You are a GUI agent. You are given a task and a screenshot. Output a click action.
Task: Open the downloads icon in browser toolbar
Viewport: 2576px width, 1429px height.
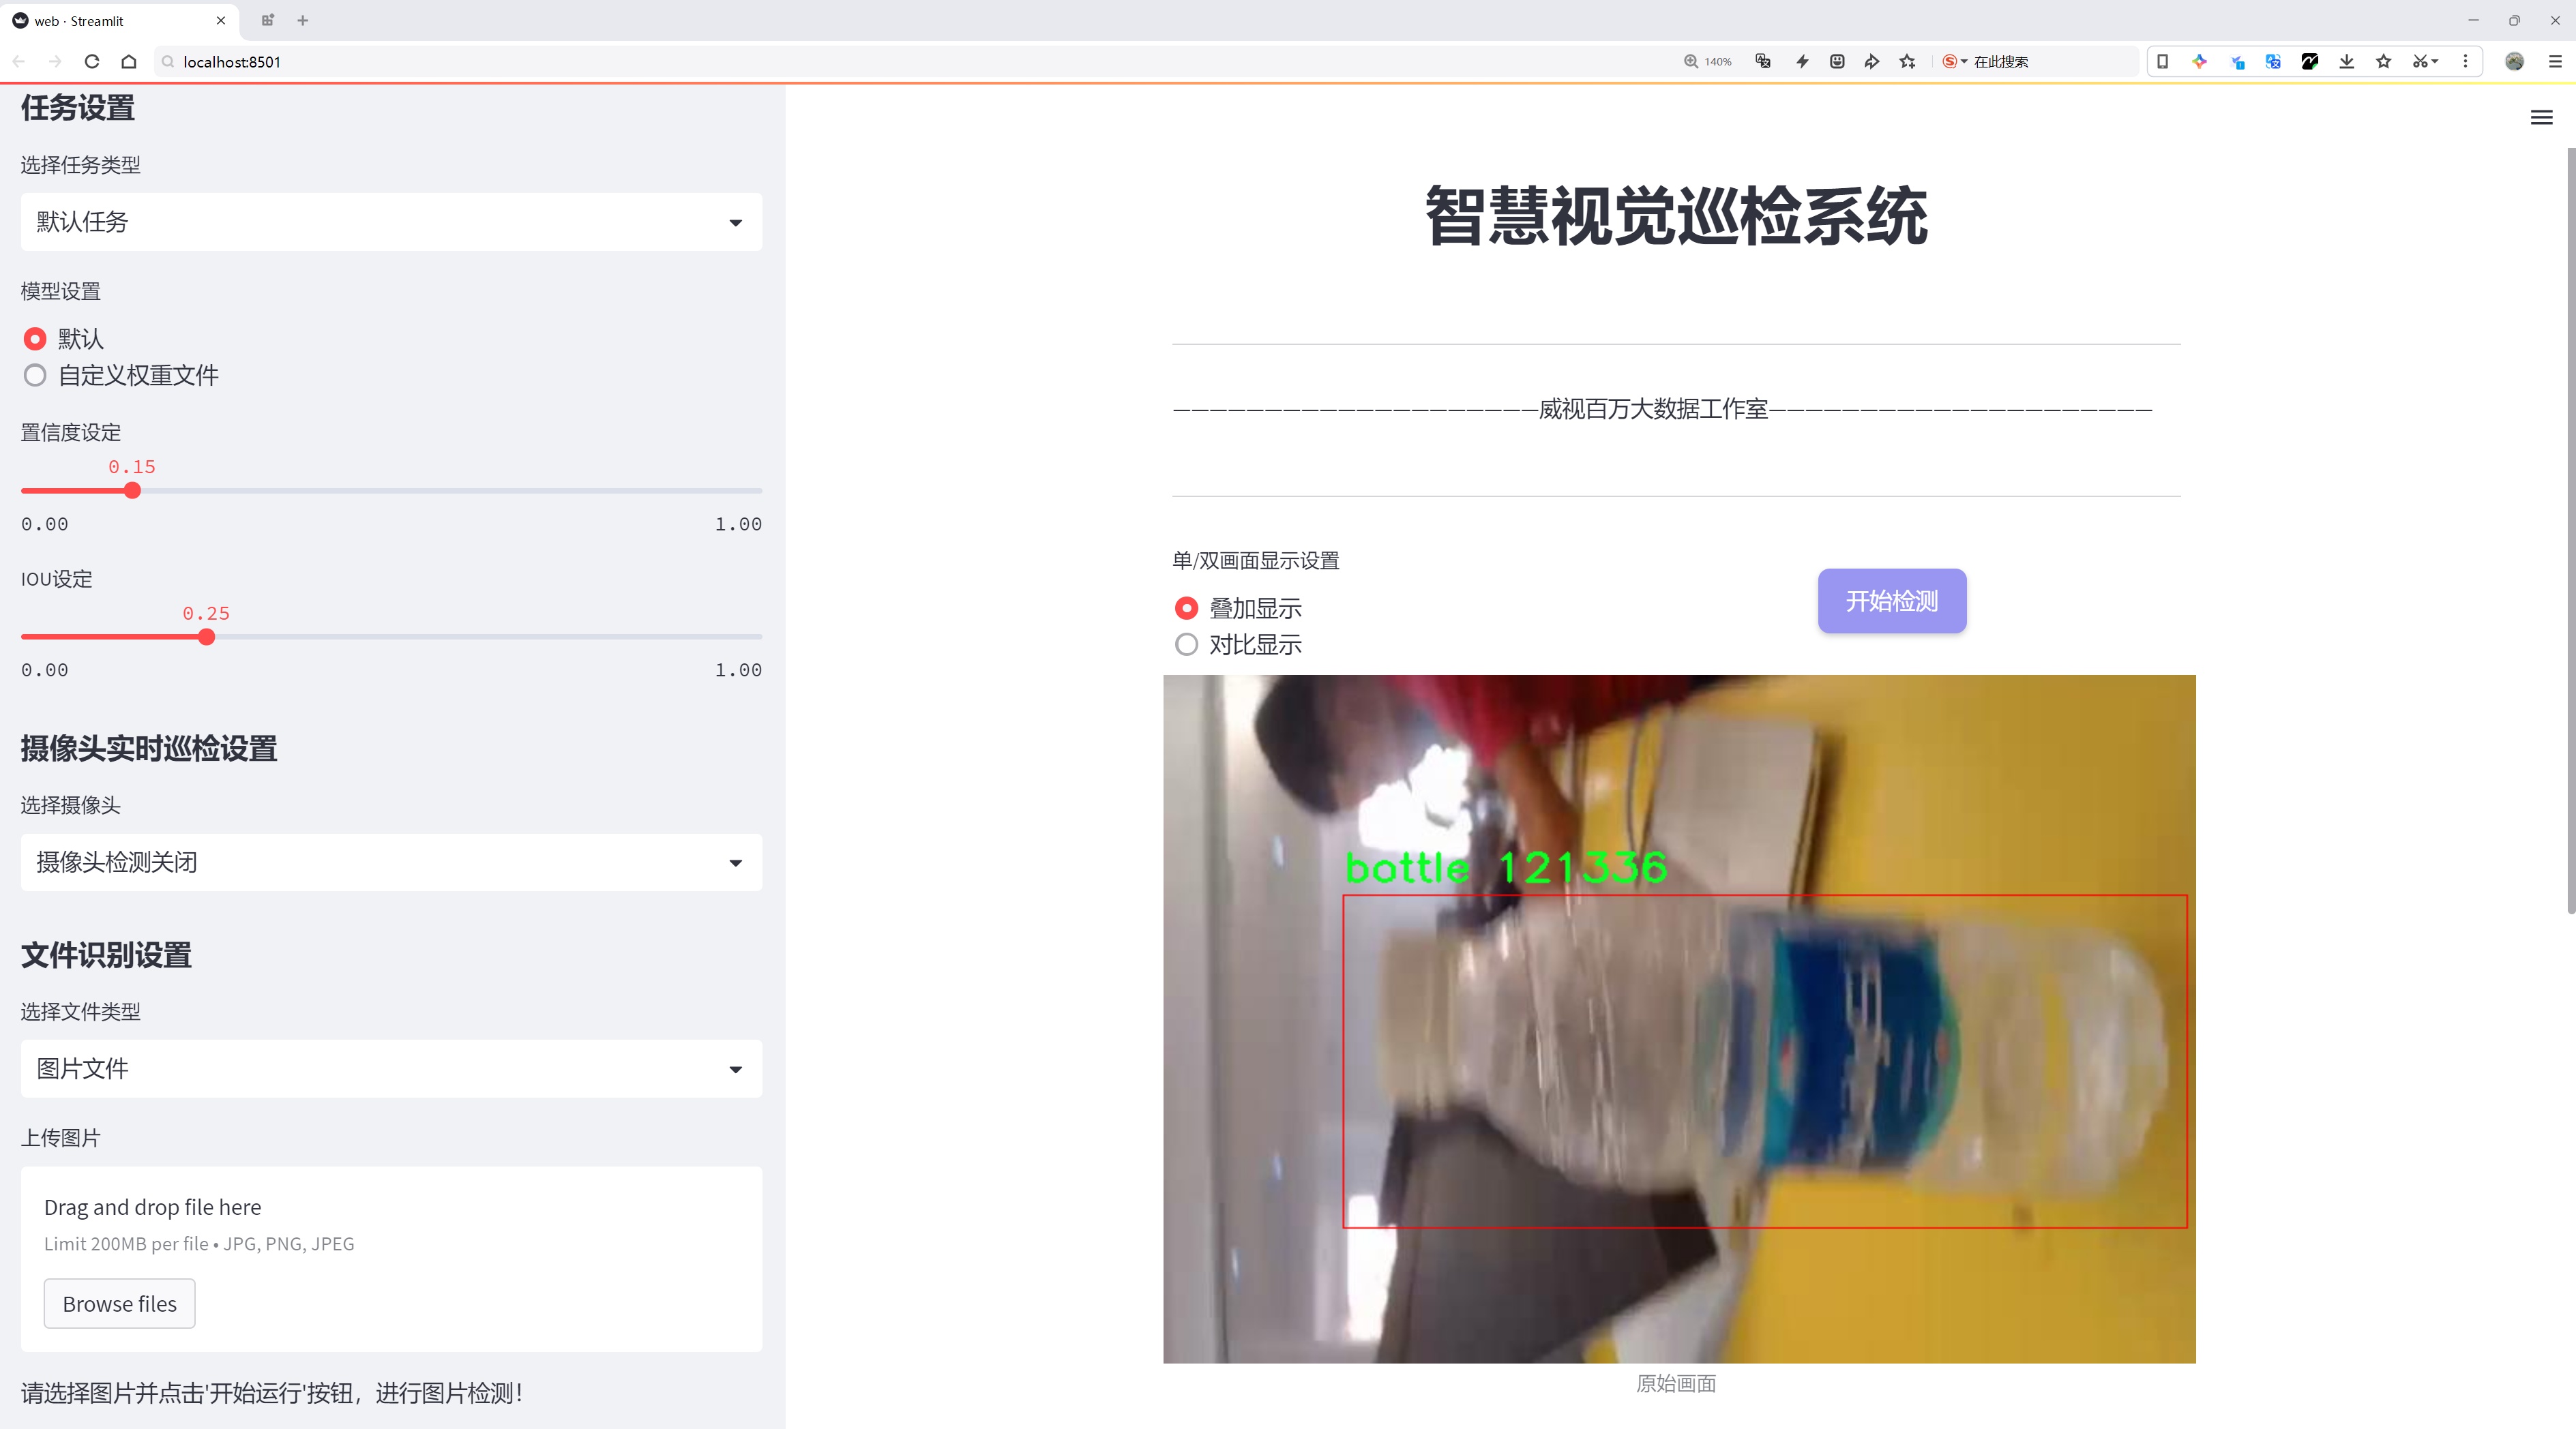pyautogui.click(x=2346, y=62)
